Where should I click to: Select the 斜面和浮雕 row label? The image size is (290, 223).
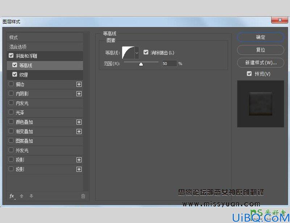(26, 56)
